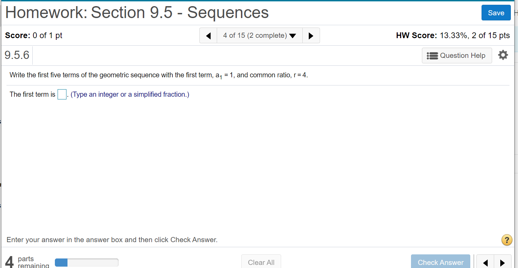
Task: Click the gear settings icon
Action: 503,55
